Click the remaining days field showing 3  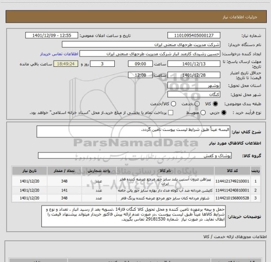(x=102, y=64)
